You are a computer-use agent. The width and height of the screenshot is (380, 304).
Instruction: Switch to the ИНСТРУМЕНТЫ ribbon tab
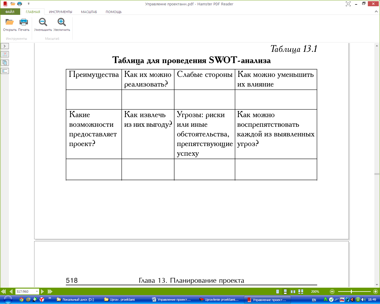pyautogui.click(x=61, y=12)
